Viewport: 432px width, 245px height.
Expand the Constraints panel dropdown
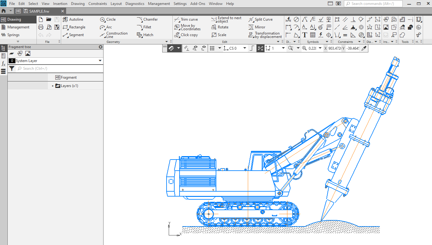click(359, 42)
